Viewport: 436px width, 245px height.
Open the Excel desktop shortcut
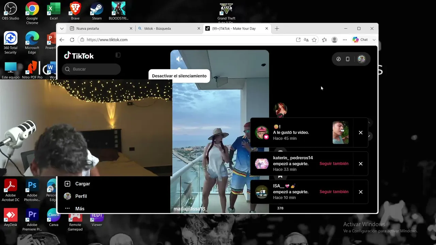[x=53, y=12]
